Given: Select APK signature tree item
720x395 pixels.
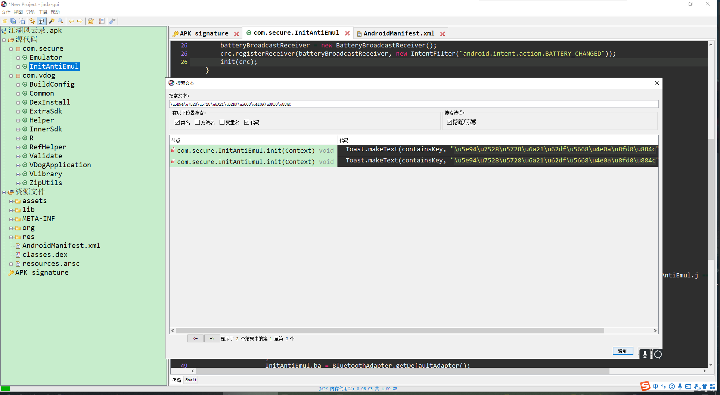Looking at the screenshot, I should pyautogui.click(x=42, y=273).
